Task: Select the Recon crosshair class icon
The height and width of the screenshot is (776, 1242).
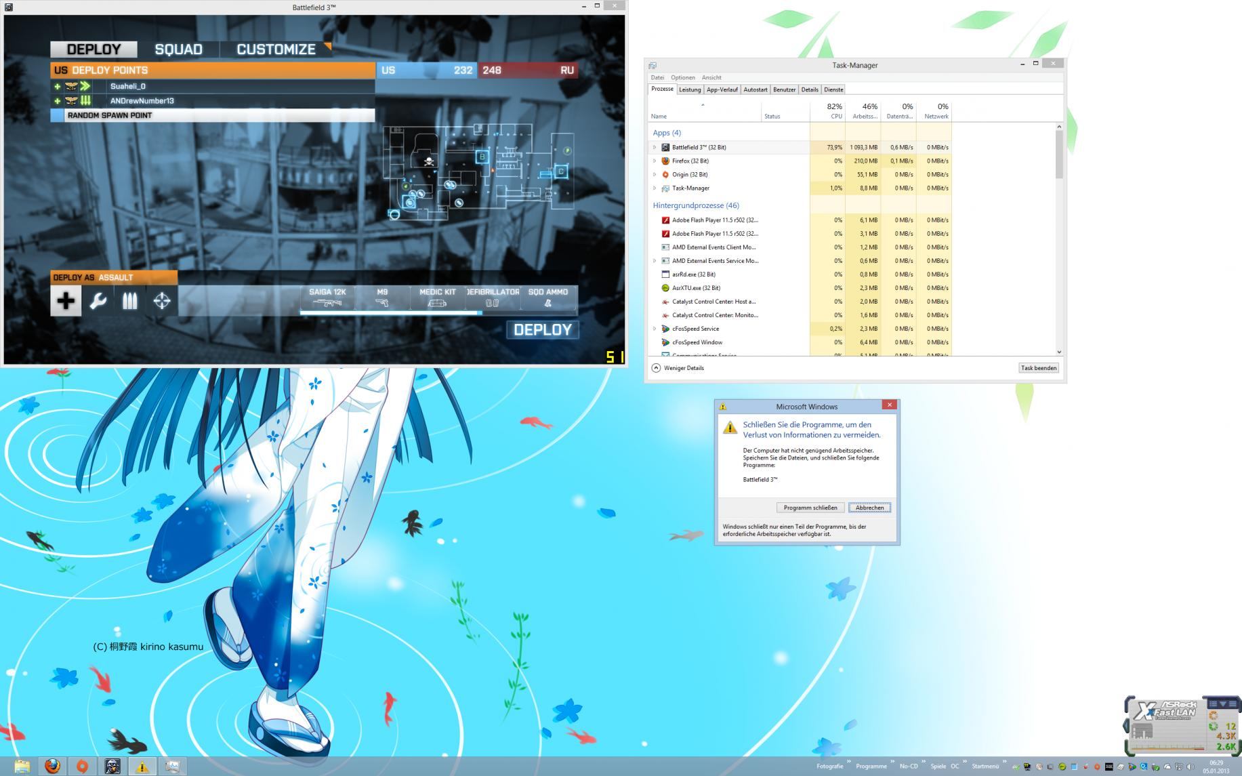Action: (x=162, y=301)
